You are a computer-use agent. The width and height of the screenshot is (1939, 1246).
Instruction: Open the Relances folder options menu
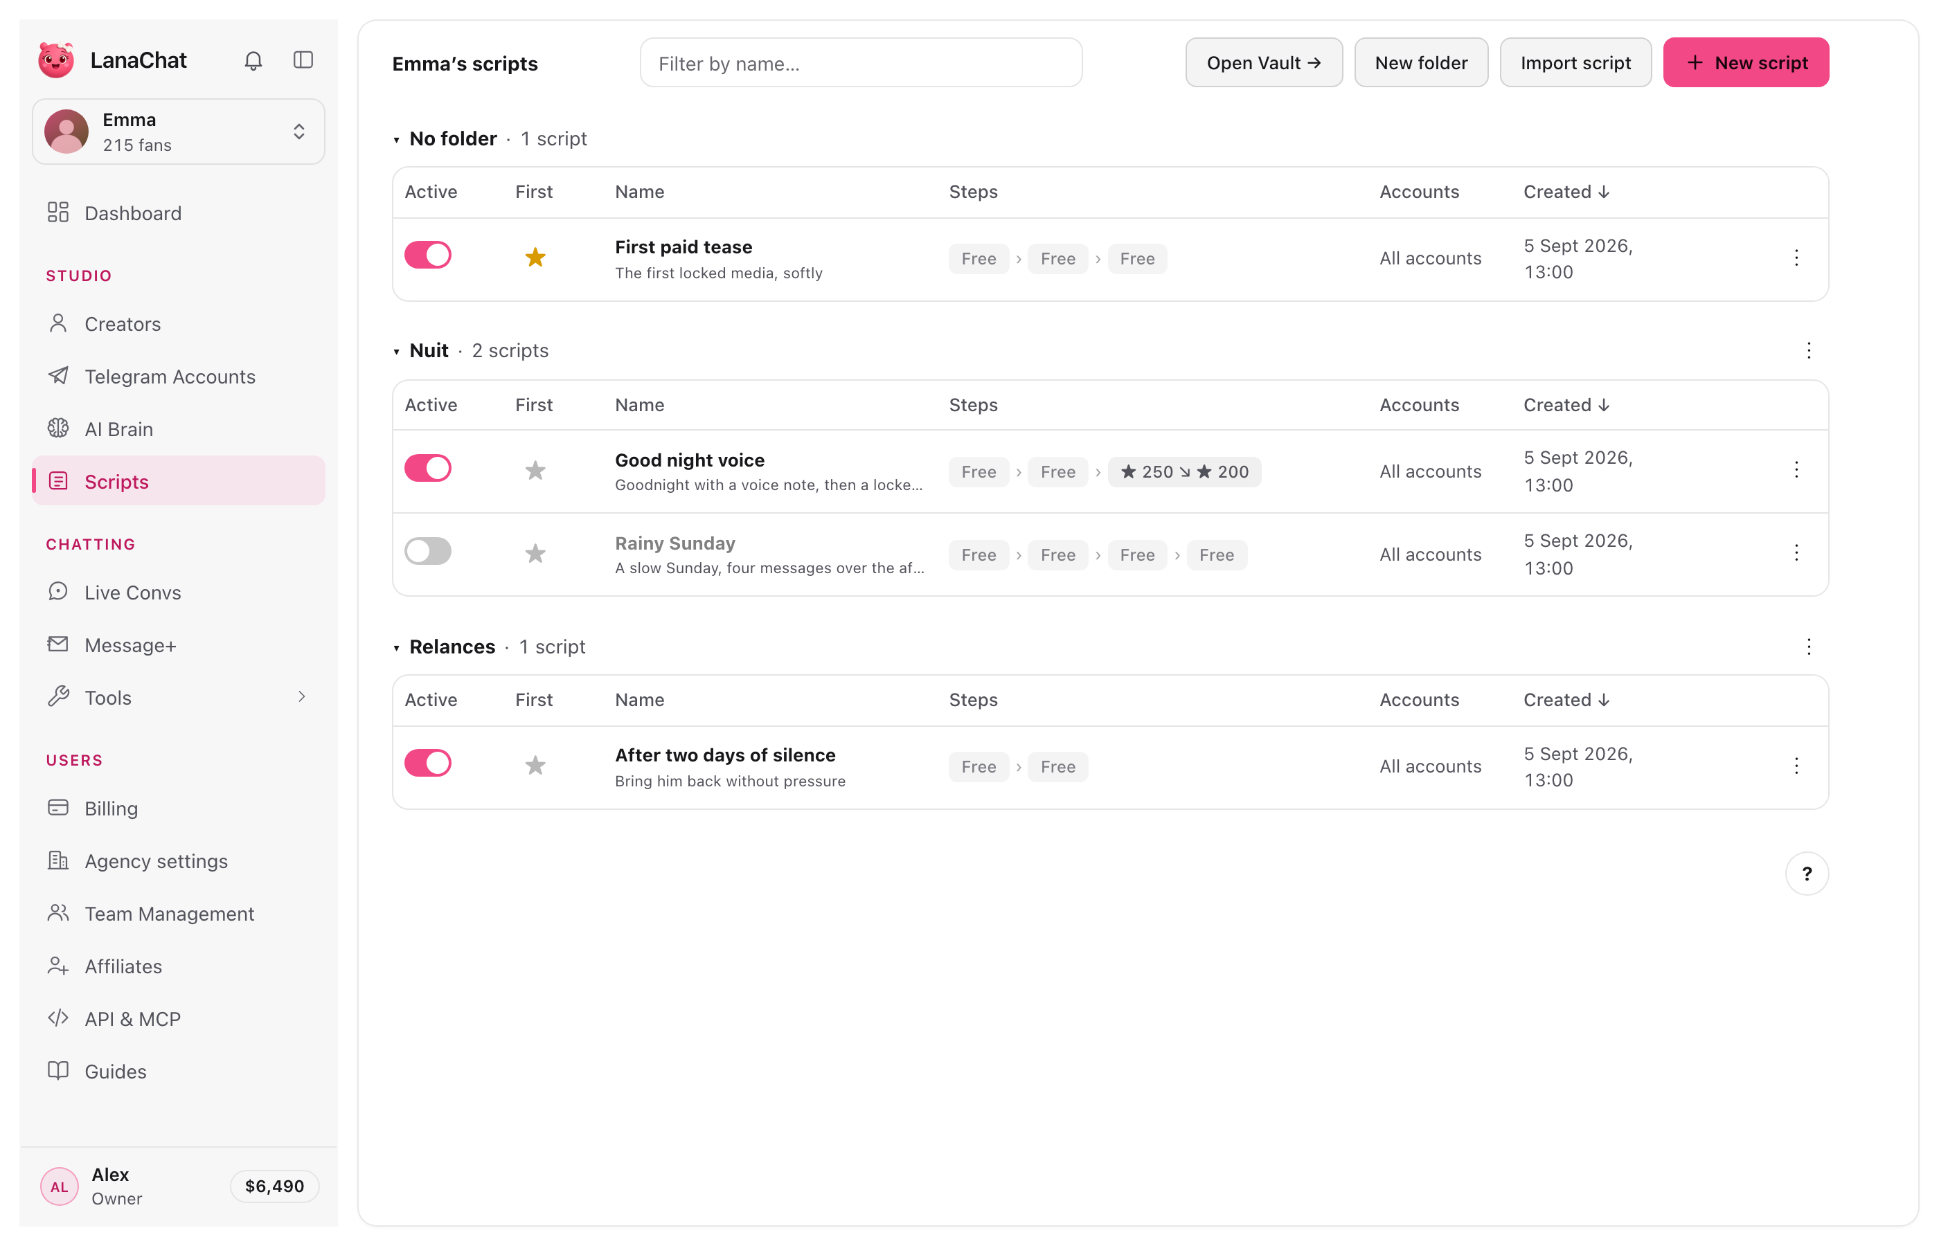tap(1809, 647)
